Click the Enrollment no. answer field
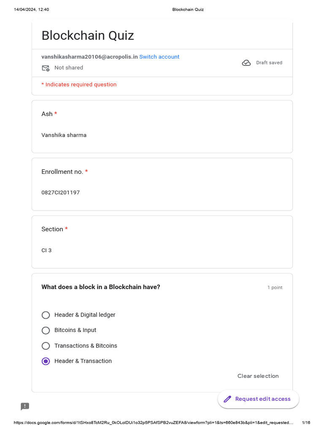Screen dimensions: 324x432 tap(60, 192)
